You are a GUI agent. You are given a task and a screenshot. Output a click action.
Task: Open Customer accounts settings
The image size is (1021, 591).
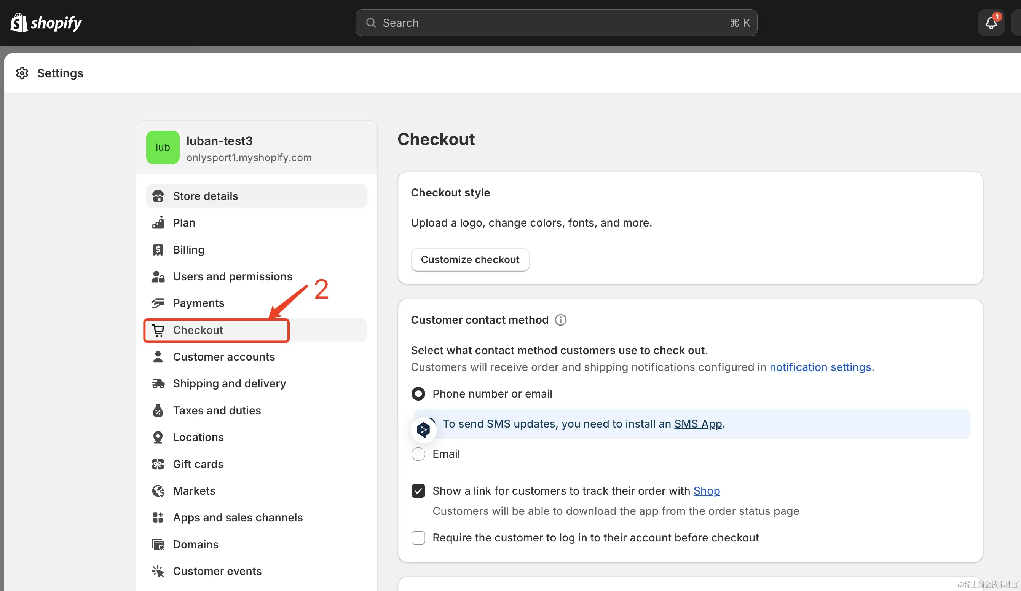(223, 357)
